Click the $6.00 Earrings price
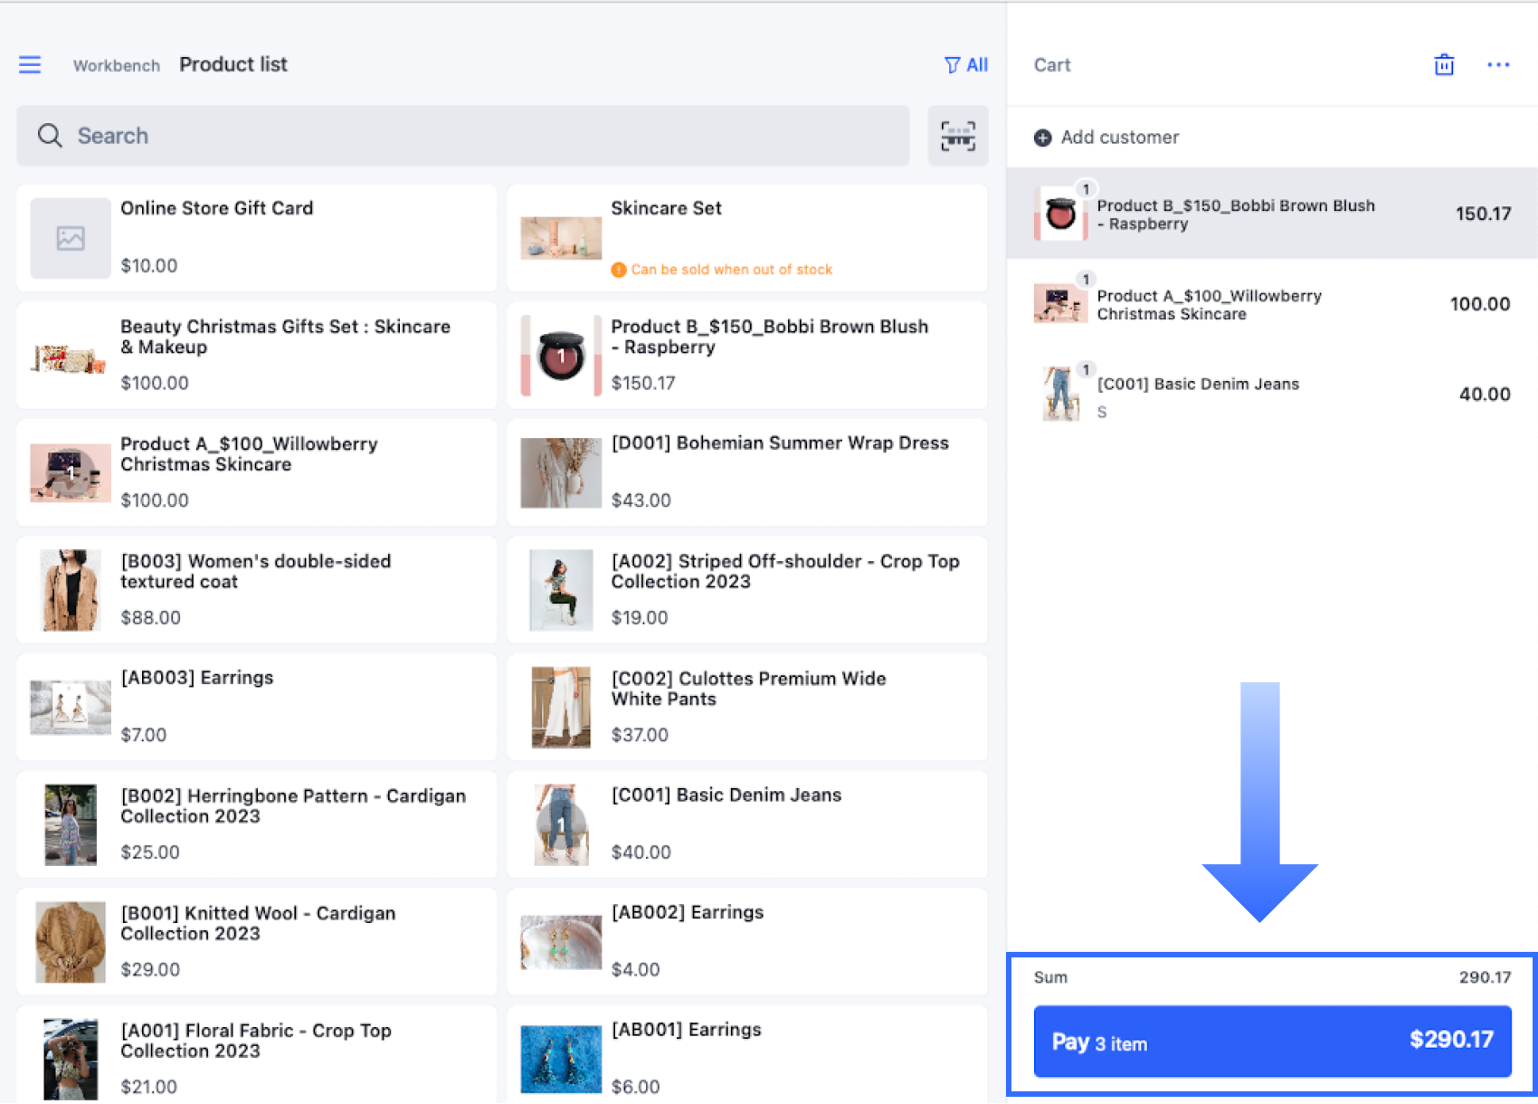Screen dimensions: 1538x1104 point(635,1087)
